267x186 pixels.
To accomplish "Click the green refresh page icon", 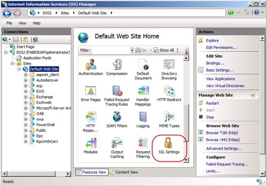I will coord(231,13).
